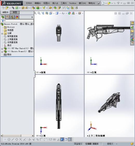135x146 pixels.
Task: Toggle link views icon in 前视 viewport
Action: click(37, 72)
